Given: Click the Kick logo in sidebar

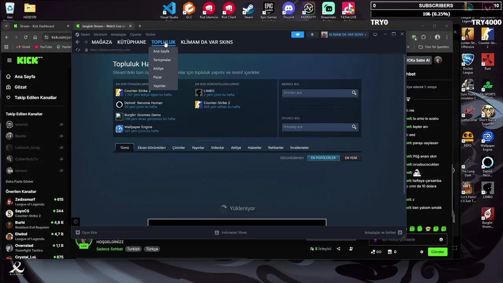Looking at the screenshot, I should click(x=28, y=61).
